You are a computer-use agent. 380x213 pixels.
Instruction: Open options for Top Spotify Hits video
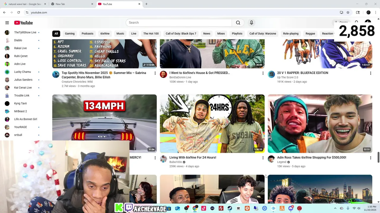pos(155,73)
